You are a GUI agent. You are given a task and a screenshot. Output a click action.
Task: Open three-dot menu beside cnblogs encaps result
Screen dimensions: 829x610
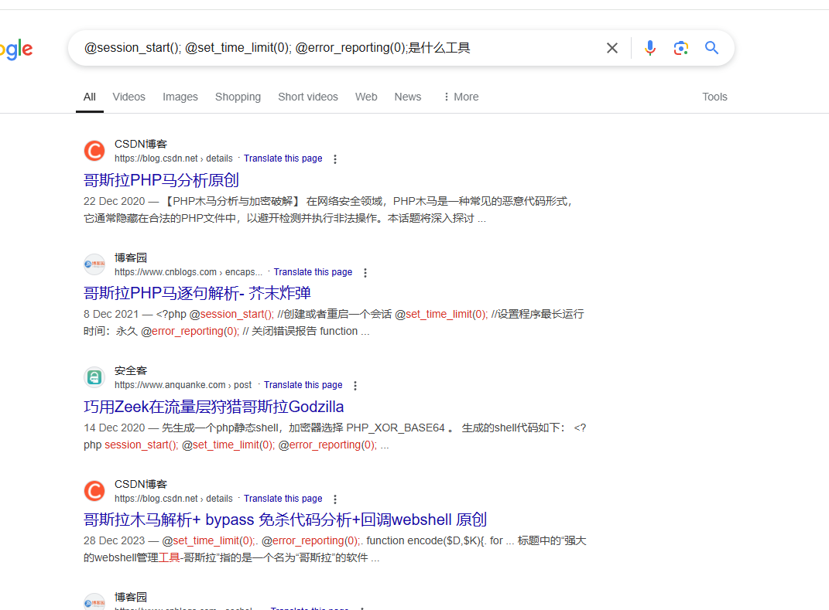pyautogui.click(x=365, y=273)
